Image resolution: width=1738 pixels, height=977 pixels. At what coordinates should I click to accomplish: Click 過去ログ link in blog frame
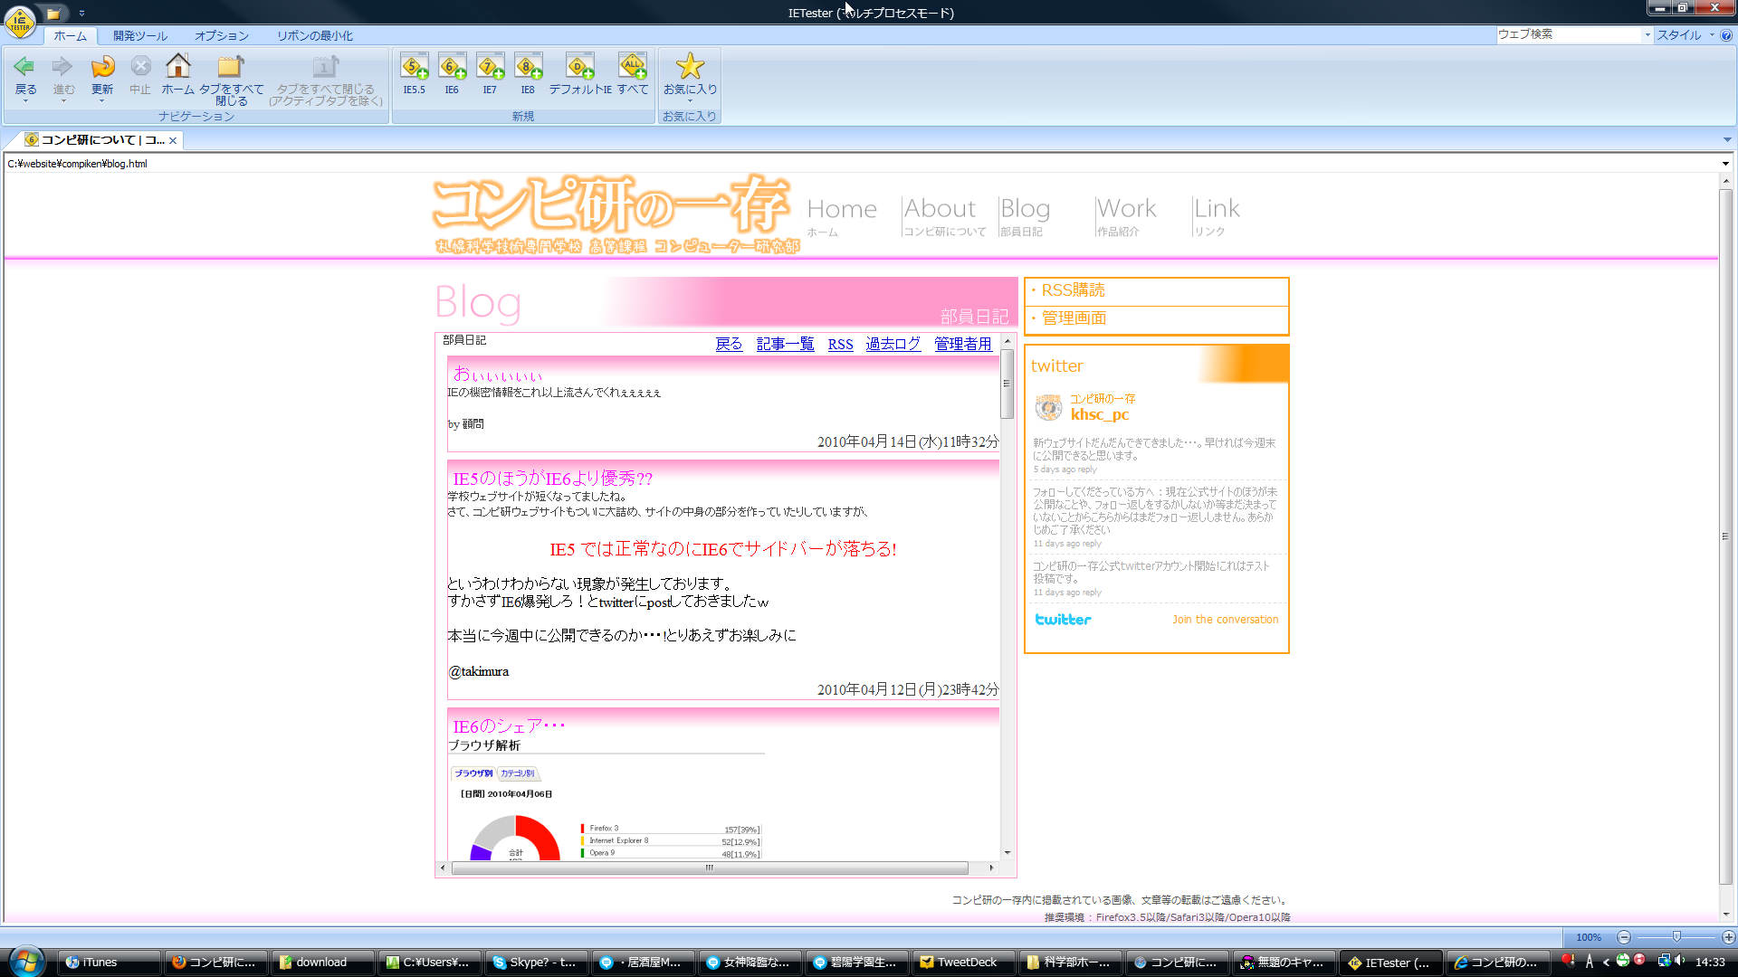pyautogui.click(x=893, y=345)
